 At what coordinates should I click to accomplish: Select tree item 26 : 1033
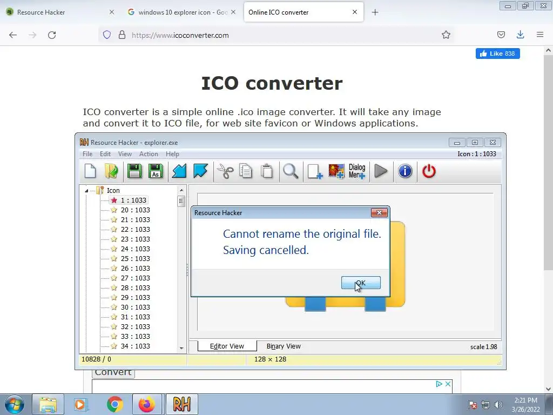coord(136,268)
